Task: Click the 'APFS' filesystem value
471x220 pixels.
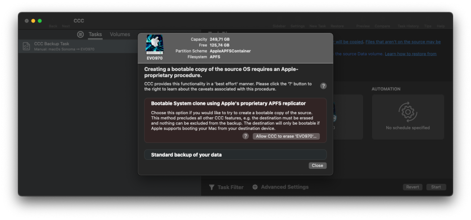Action: pyautogui.click(x=215, y=57)
